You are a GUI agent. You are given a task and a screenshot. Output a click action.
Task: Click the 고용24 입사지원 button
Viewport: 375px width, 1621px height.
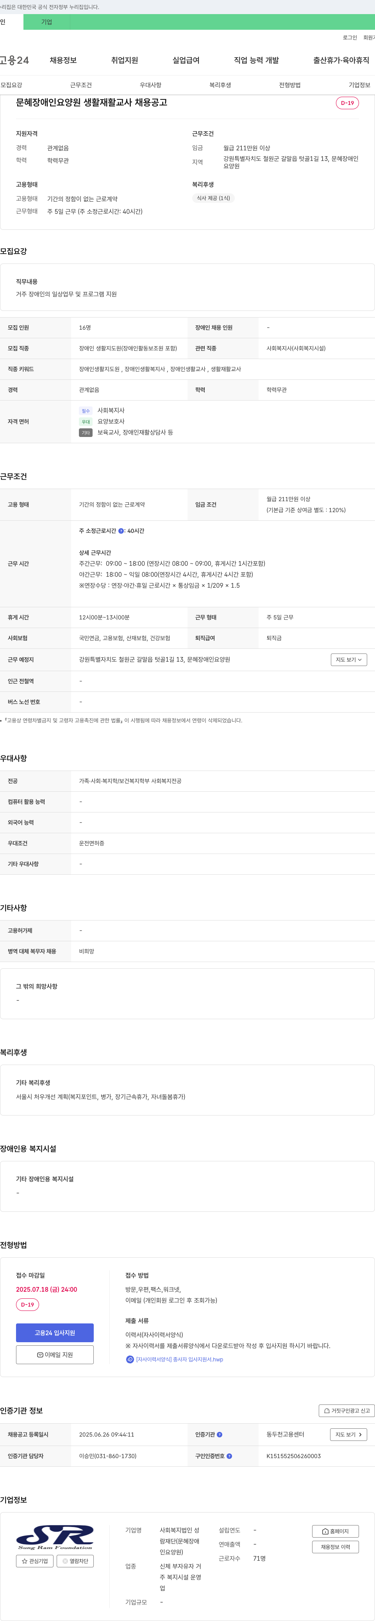55,1333
